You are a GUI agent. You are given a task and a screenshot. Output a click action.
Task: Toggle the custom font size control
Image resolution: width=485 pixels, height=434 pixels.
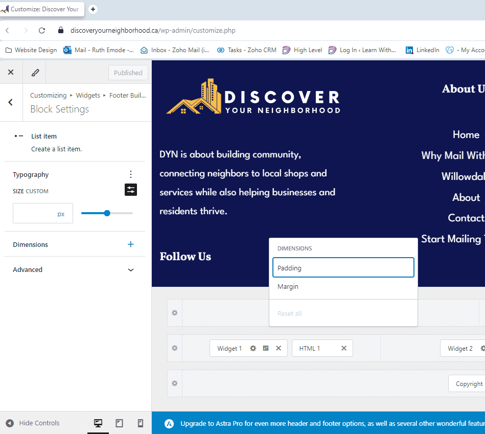(131, 190)
